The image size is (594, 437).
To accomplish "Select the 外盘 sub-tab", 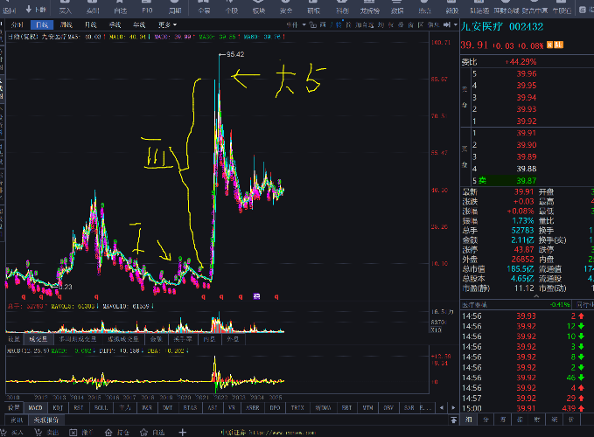I will [x=233, y=339].
